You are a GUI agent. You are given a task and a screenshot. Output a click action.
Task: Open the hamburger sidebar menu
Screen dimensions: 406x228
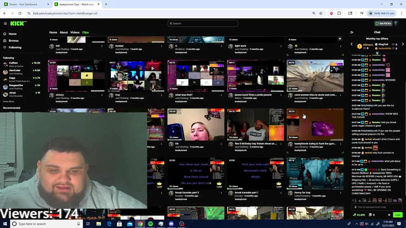click(x=5, y=23)
